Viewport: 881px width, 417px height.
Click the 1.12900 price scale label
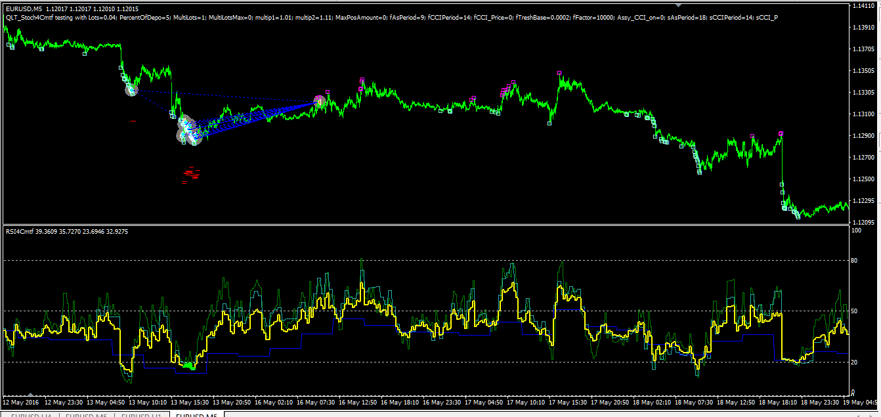coord(862,136)
